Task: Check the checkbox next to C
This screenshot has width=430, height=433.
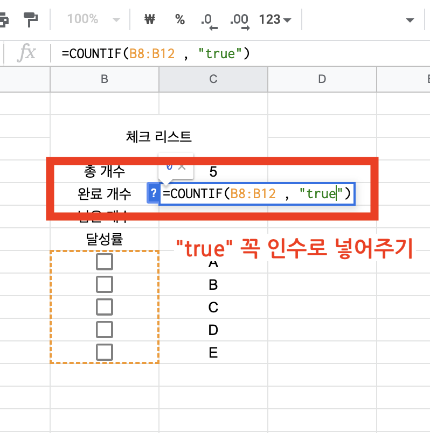Action: coord(105,307)
